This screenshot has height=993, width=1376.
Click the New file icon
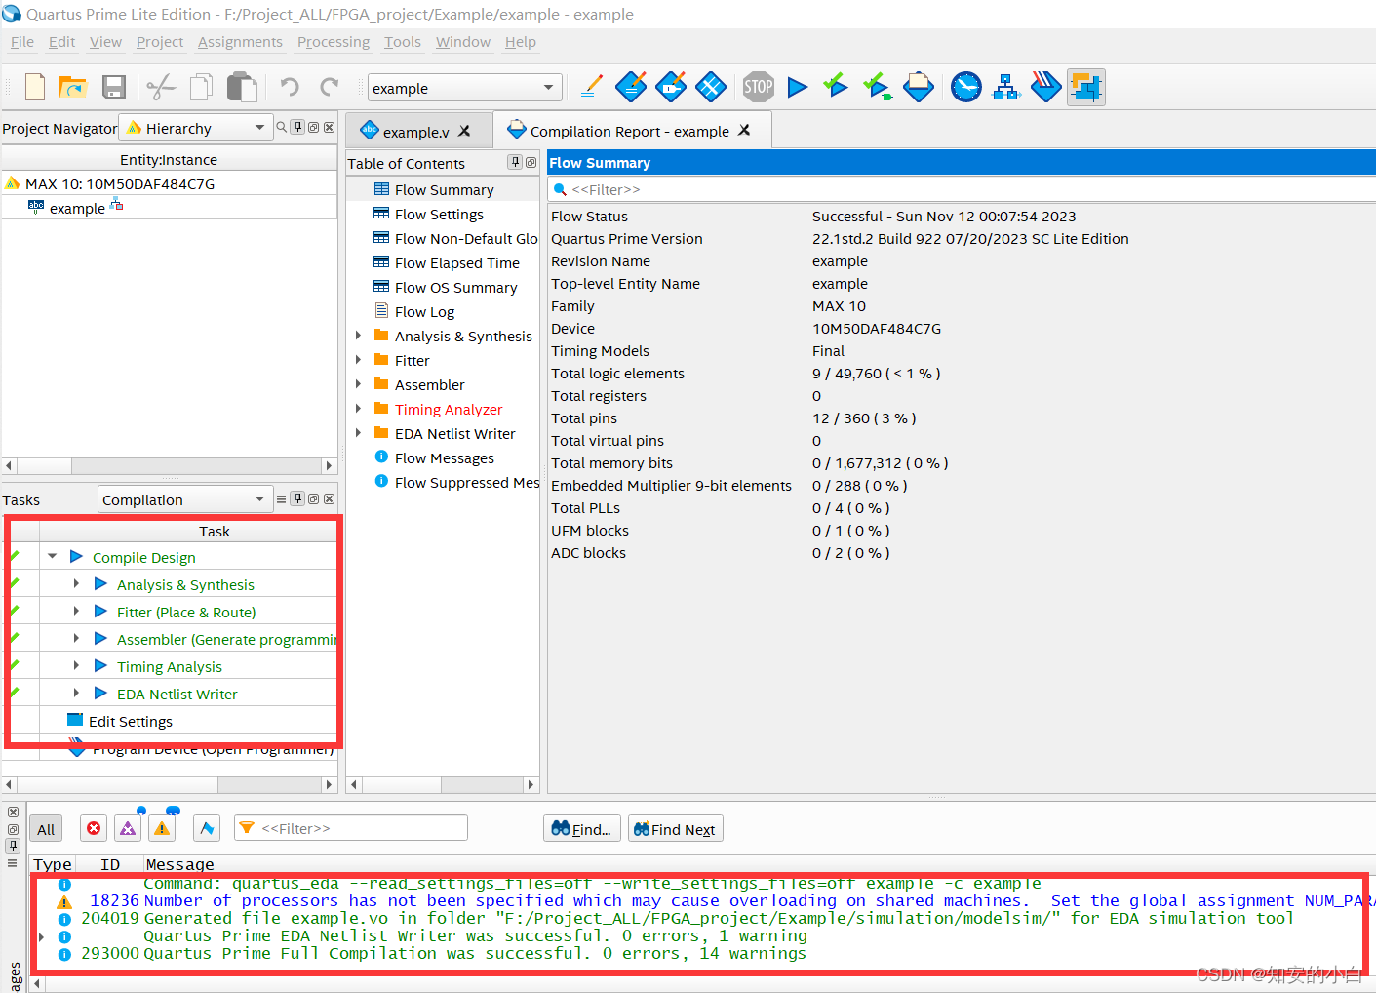35,87
